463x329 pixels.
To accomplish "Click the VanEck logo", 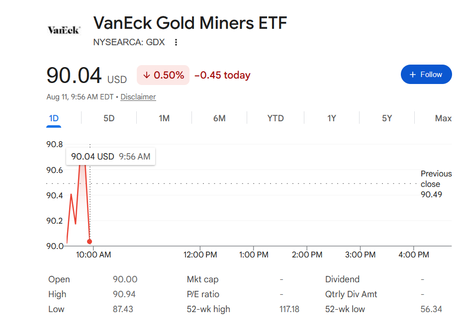I will 64,30.
